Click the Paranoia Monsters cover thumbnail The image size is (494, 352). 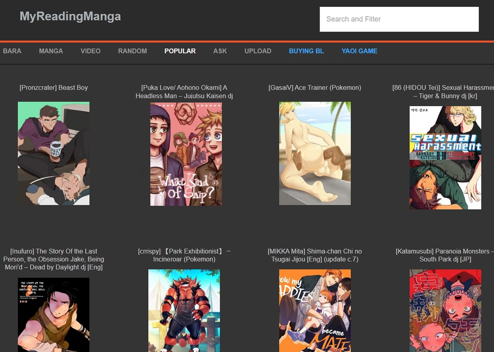[x=445, y=311]
